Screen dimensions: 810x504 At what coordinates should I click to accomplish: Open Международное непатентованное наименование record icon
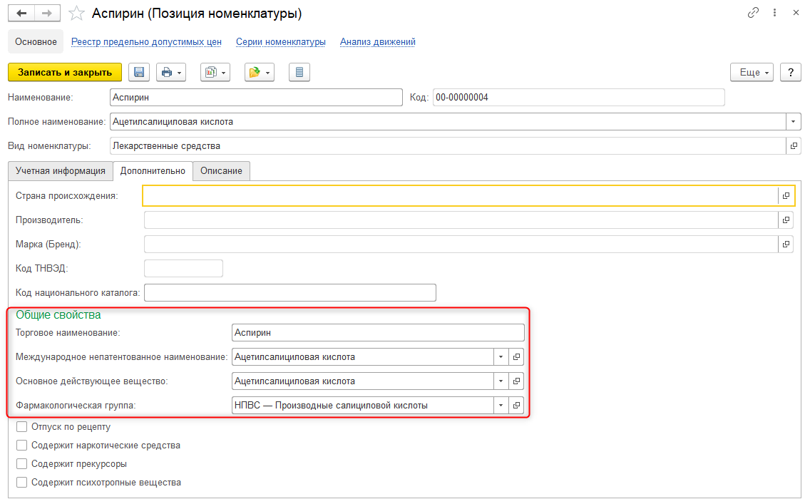516,357
